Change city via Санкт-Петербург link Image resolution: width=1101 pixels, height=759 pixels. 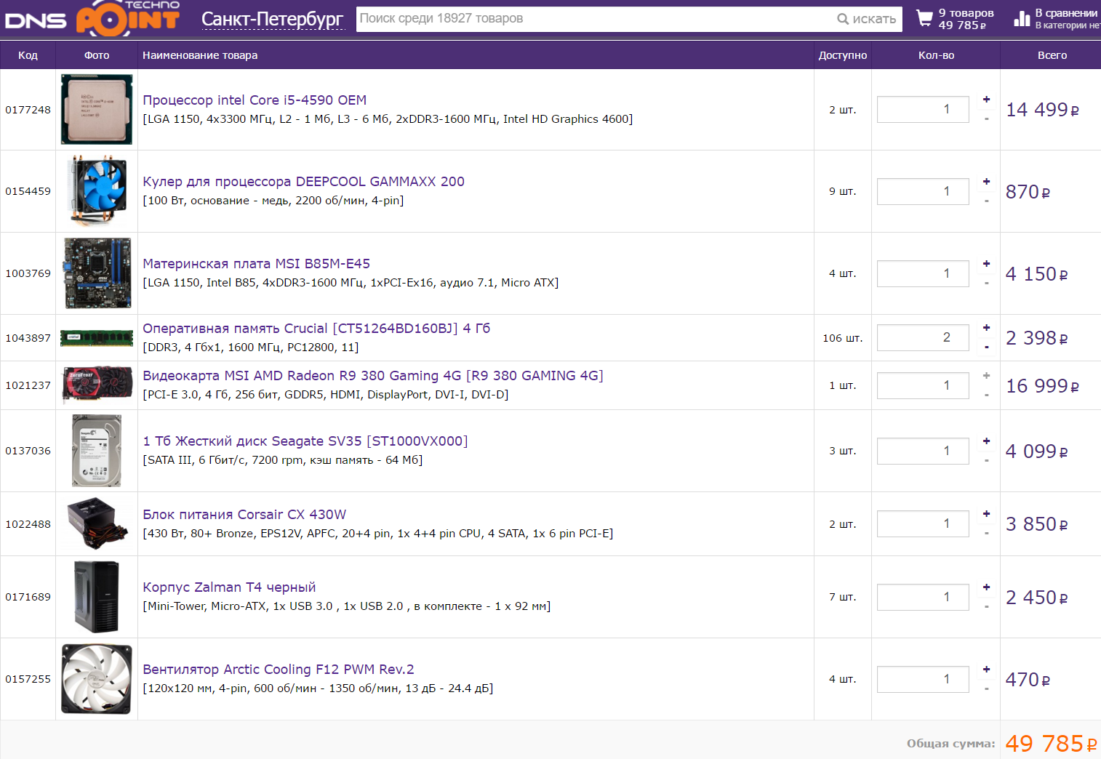pos(272,20)
